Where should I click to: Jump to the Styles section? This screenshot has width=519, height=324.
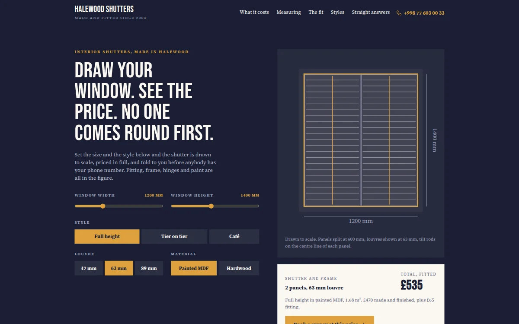337,12
